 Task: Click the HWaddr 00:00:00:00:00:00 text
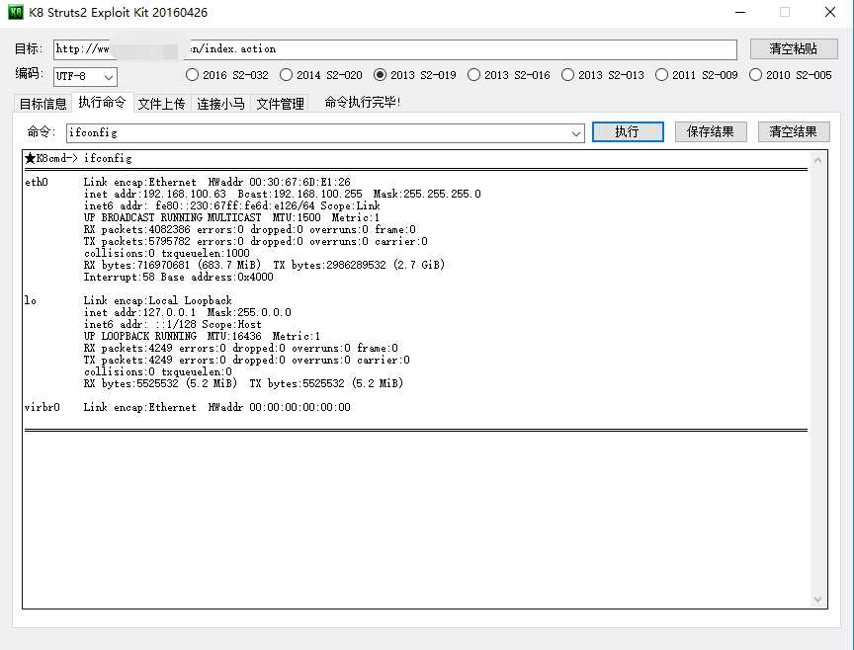[280, 407]
